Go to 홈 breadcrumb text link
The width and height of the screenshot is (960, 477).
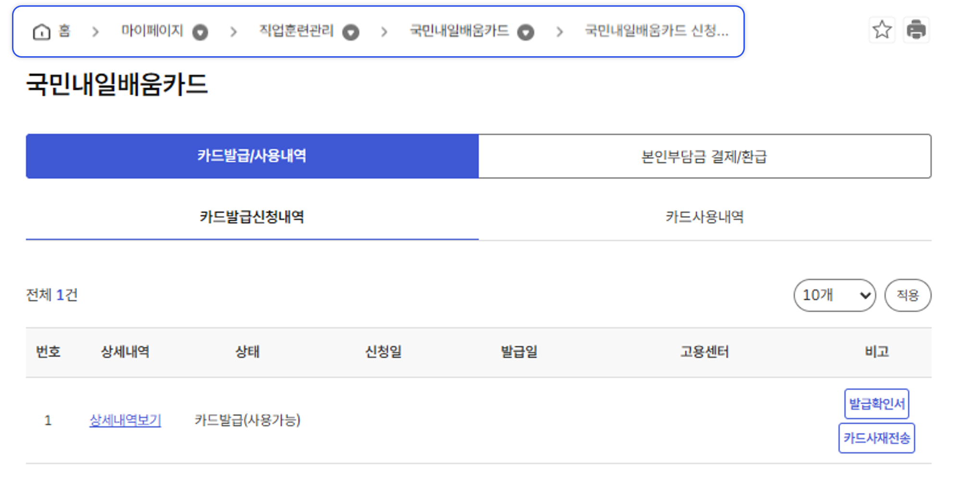coord(64,31)
